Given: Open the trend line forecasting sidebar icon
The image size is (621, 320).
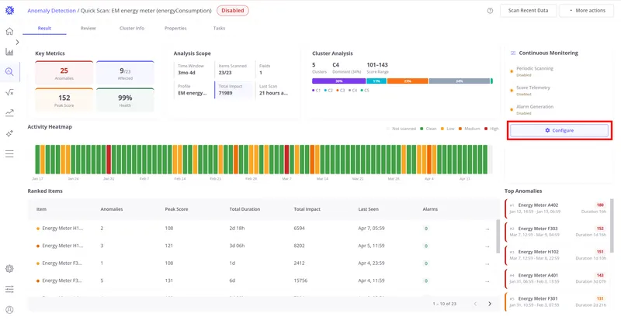Looking at the screenshot, I should (x=9, y=113).
